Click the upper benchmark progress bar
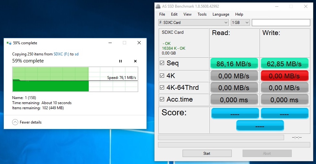316x164 pixels. 221,138
